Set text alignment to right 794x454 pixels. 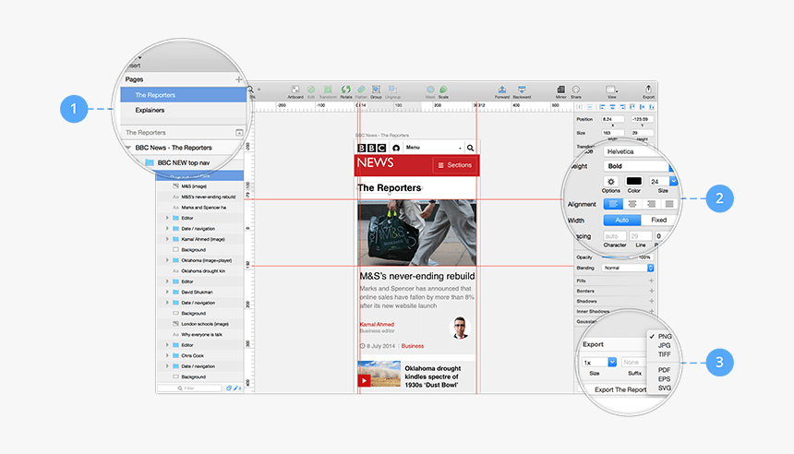tap(651, 204)
